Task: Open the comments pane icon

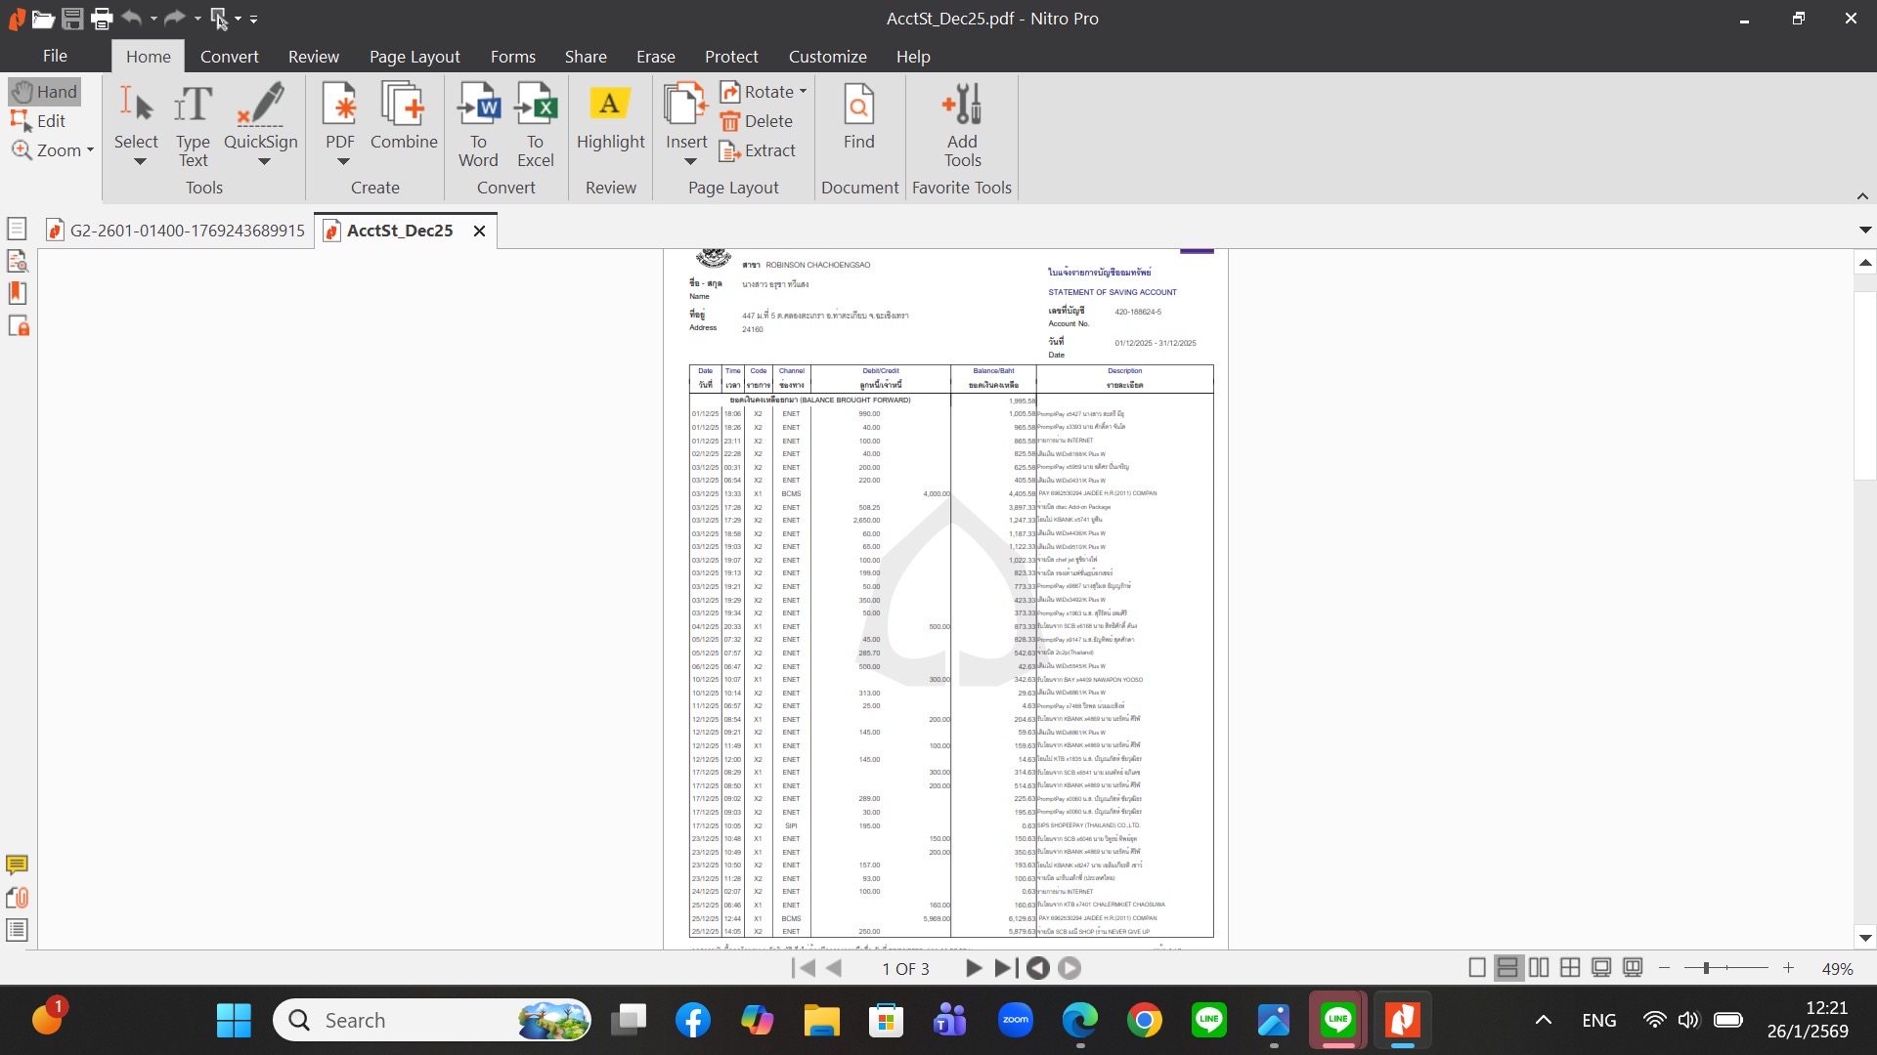Action: (x=17, y=865)
